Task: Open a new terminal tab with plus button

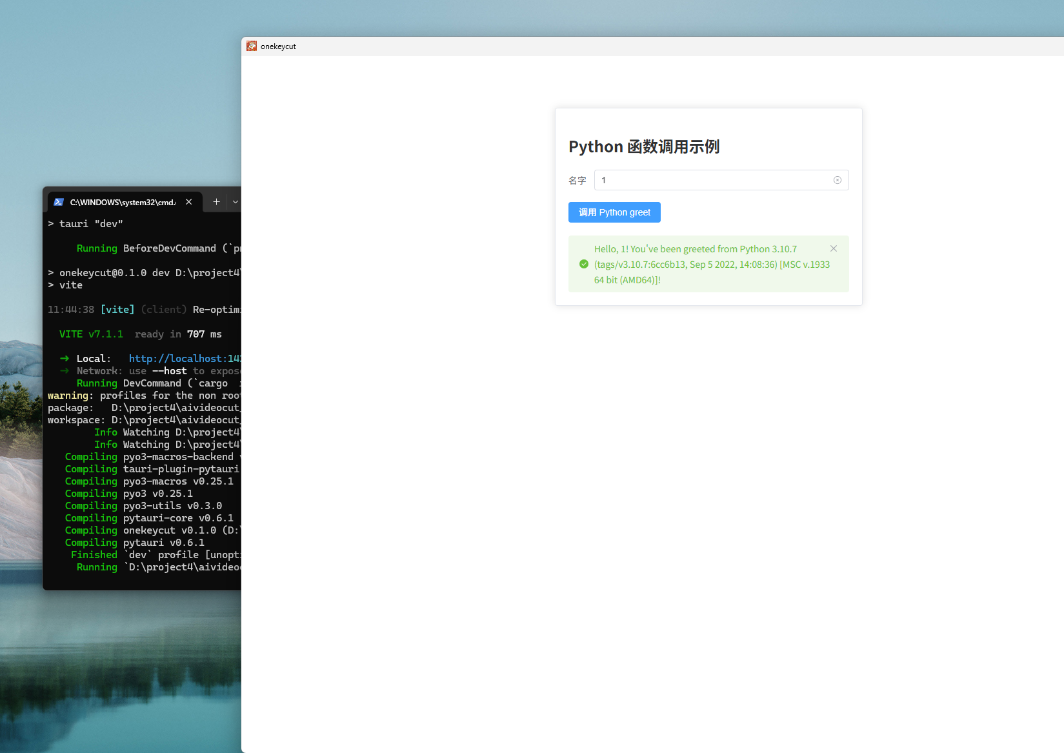Action: point(216,202)
